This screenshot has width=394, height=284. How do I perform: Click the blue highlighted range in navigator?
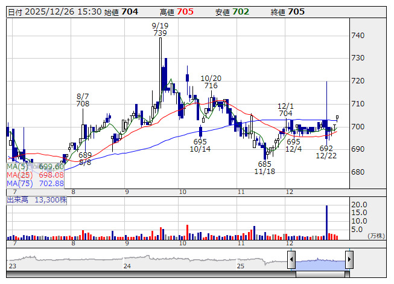(320, 261)
